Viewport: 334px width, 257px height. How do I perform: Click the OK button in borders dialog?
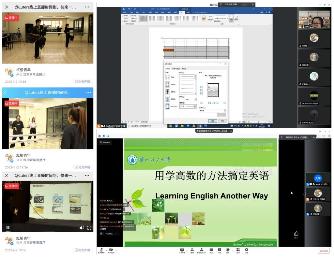coord(213,121)
